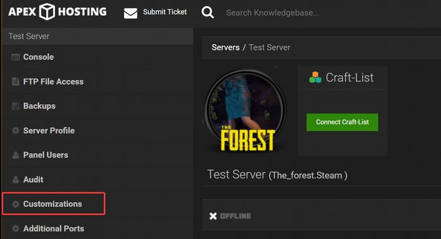Click the Submit Ticket link
Image resolution: width=441 pixels, height=239 pixels.
(165, 12)
